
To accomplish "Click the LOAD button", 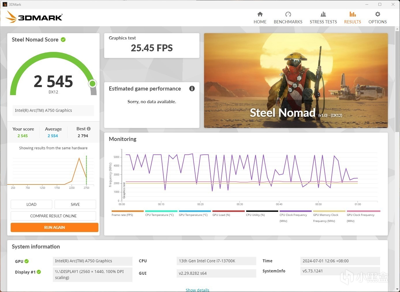I will pyautogui.click(x=31, y=204).
